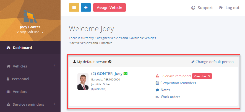Click the green envelope icon beside Joey

pos(126,74)
